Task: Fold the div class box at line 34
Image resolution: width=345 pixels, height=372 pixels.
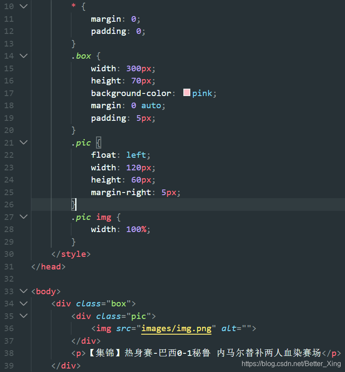Action: point(23,303)
